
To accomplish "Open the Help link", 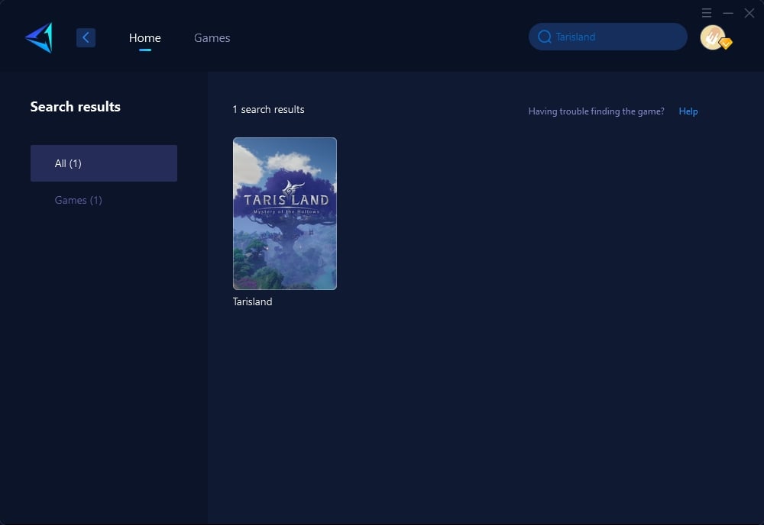I will tap(688, 111).
